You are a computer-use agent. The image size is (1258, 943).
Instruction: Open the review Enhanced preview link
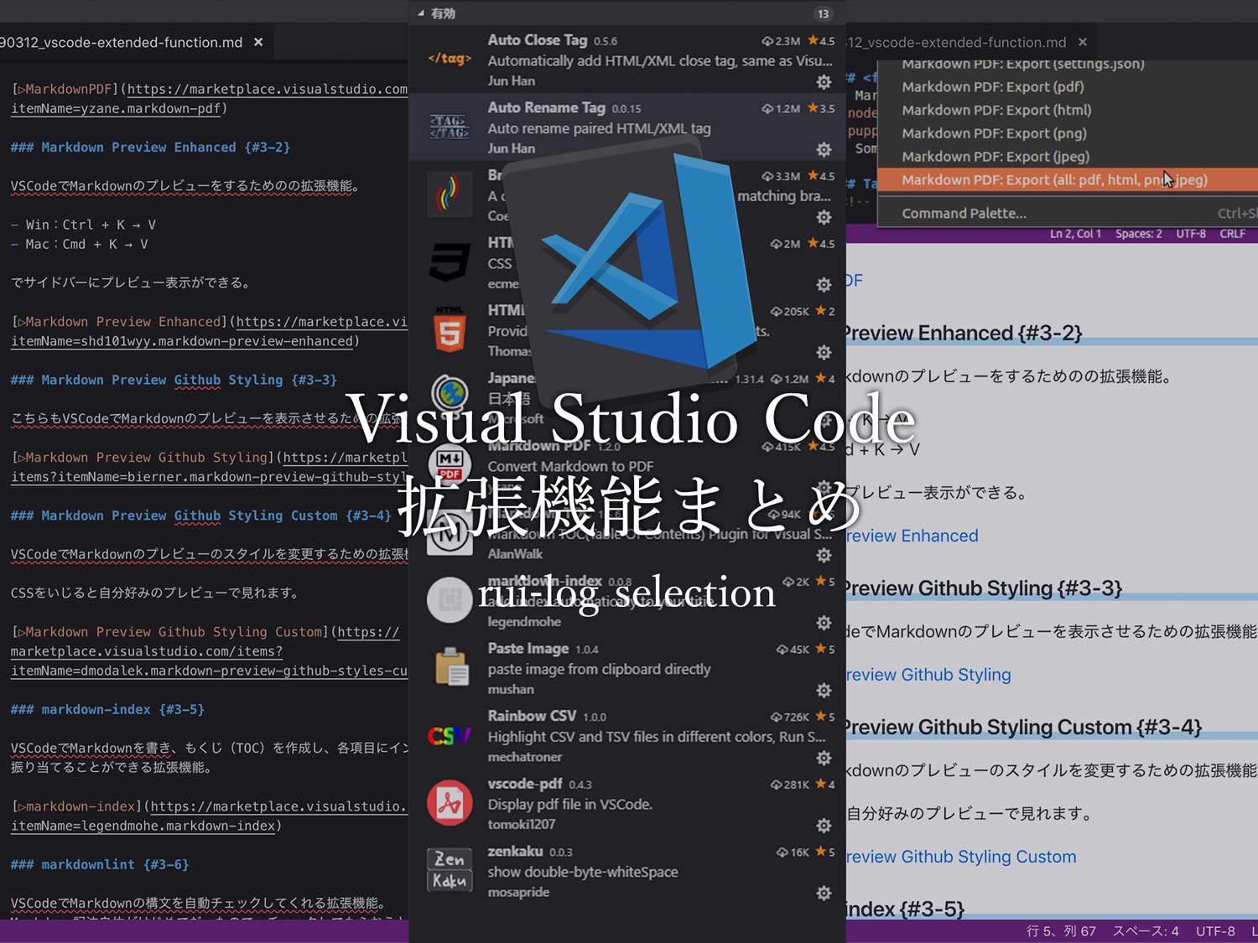tap(912, 536)
